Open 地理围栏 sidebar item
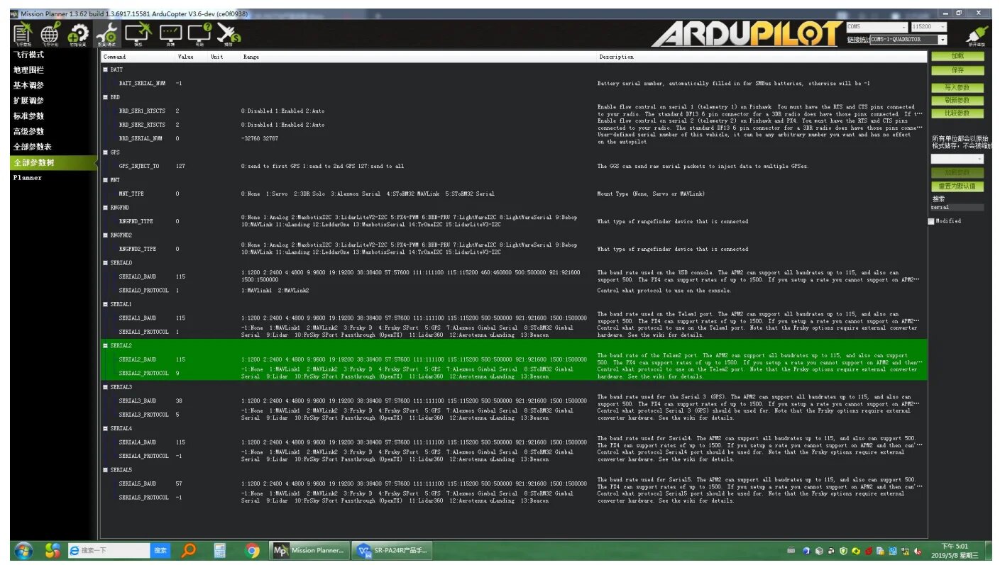This screenshot has width=1000, height=565. point(28,70)
